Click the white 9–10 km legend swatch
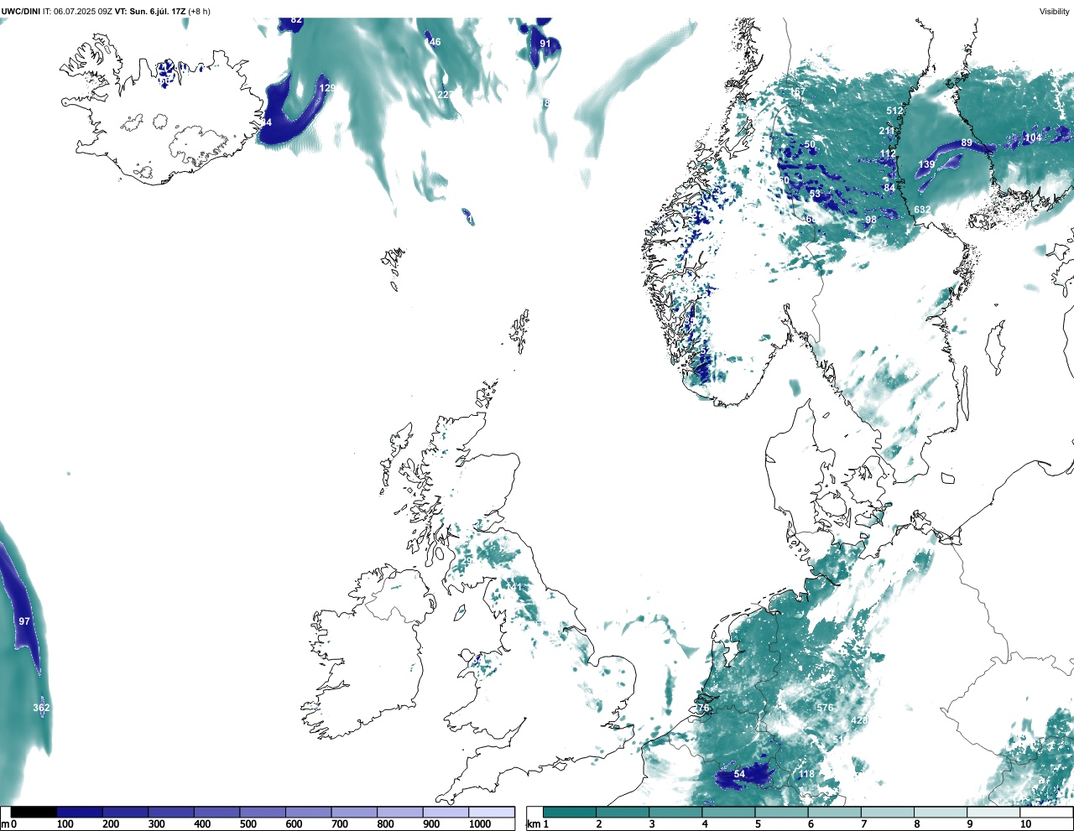Image resolution: width=1074 pixels, height=831 pixels. tap(994, 812)
